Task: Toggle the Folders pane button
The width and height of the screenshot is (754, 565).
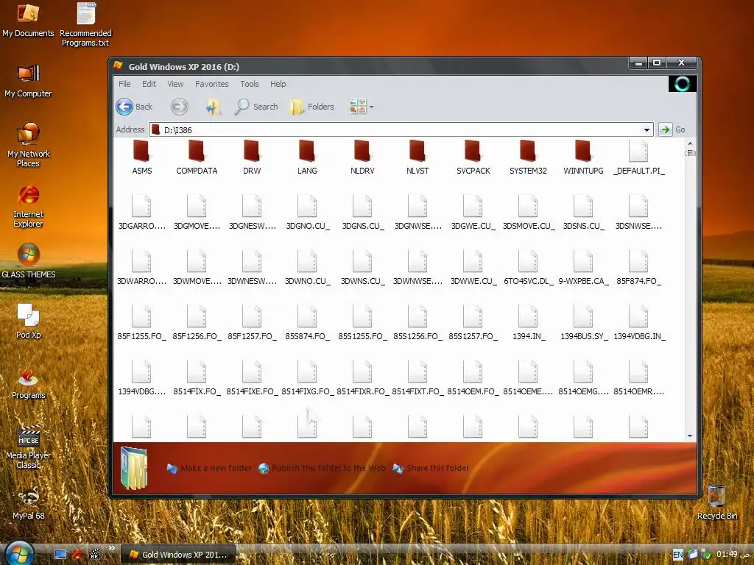Action: click(x=311, y=107)
